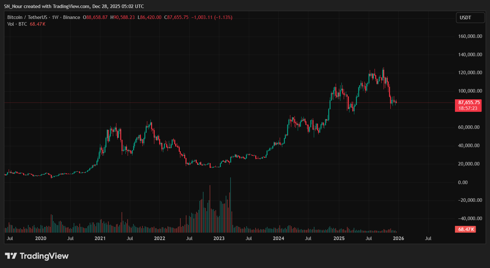Click the 2024 time axis marker
The width and height of the screenshot is (490, 268).
point(278,238)
